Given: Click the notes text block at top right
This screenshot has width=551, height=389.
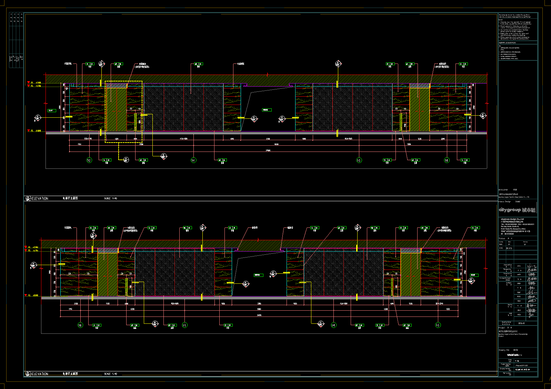Looking at the screenshot, I should tap(518, 28).
